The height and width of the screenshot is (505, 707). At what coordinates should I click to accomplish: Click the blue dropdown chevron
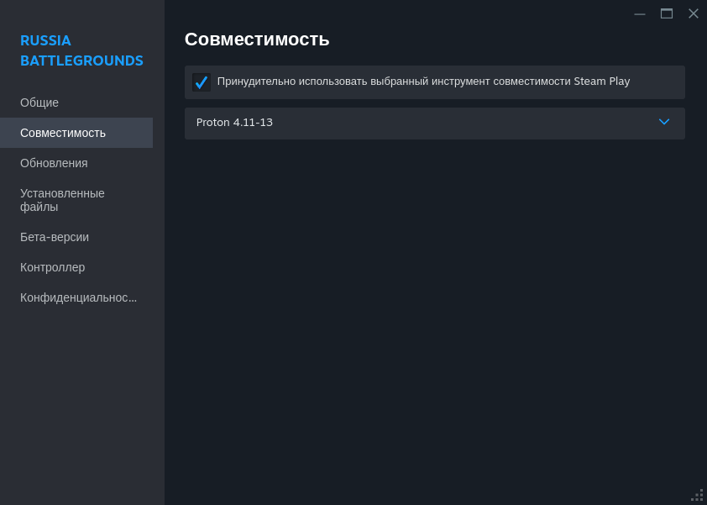pos(664,122)
